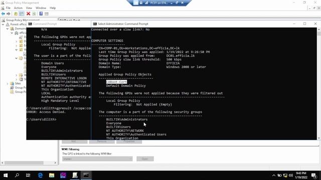Click highlighted CARoot-Cert text in Command Prompt
The image size is (321, 180).
point(116,82)
